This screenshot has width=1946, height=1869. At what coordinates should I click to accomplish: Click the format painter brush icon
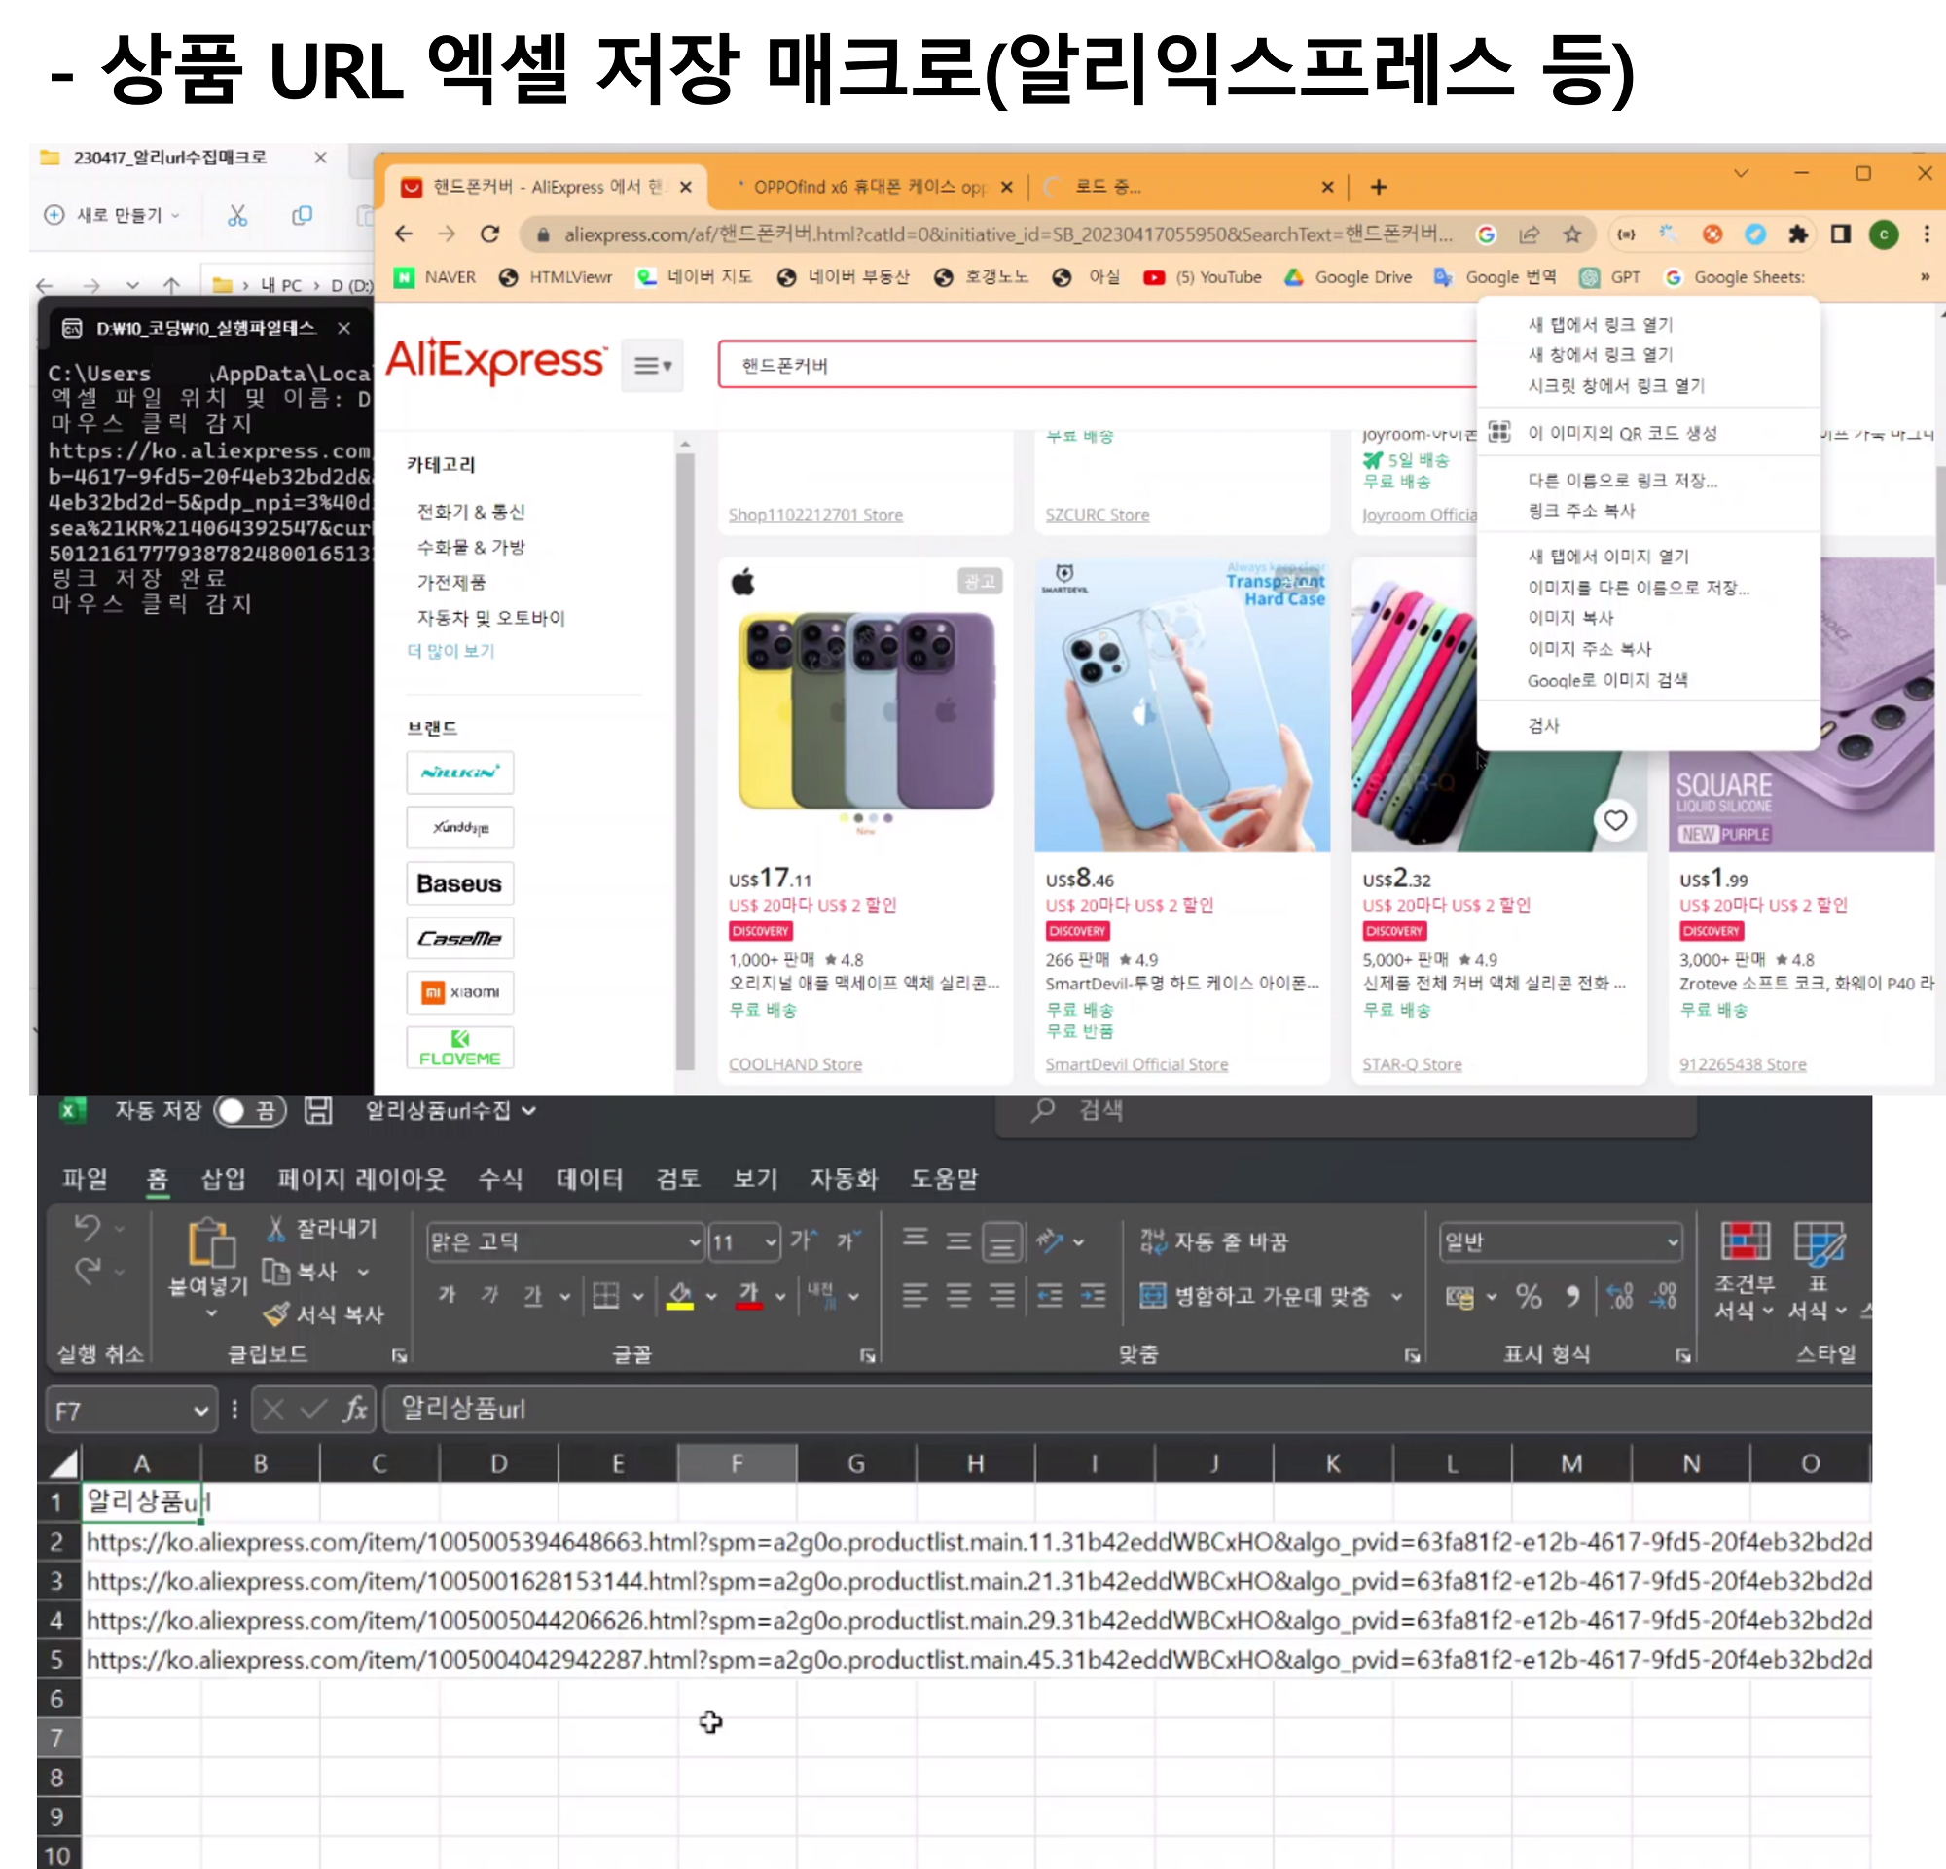coord(277,1314)
